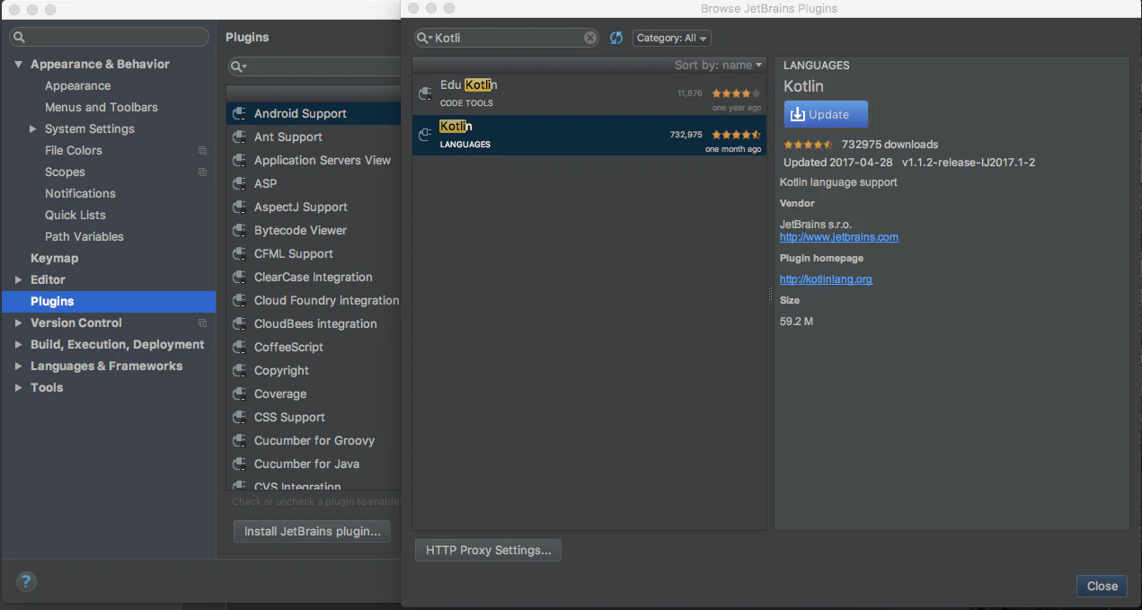
Task: Open search options in the Plugins filter field
Action: (239, 66)
